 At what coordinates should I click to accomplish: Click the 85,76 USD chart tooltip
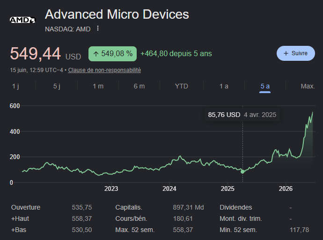pos(242,115)
